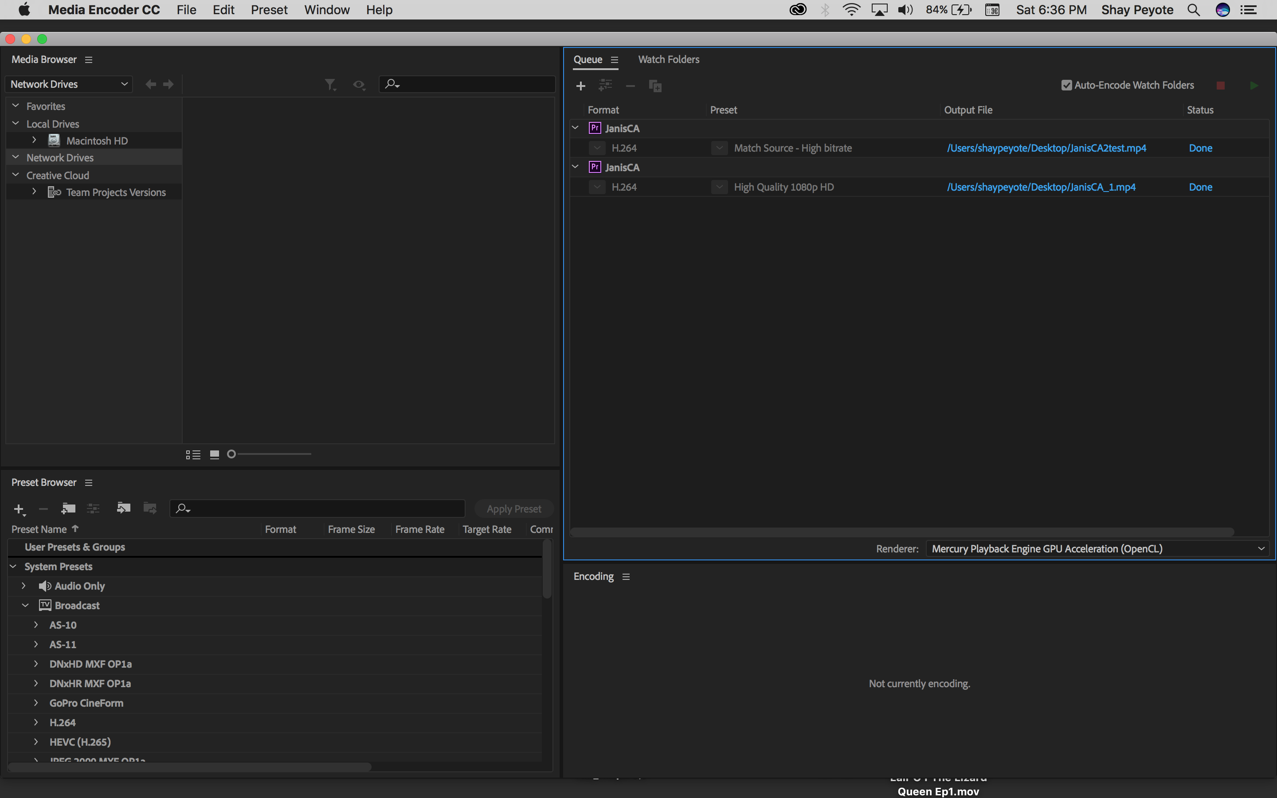The height and width of the screenshot is (798, 1277).
Task: Click the remove item icon in Queue toolbar
Action: (630, 85)
